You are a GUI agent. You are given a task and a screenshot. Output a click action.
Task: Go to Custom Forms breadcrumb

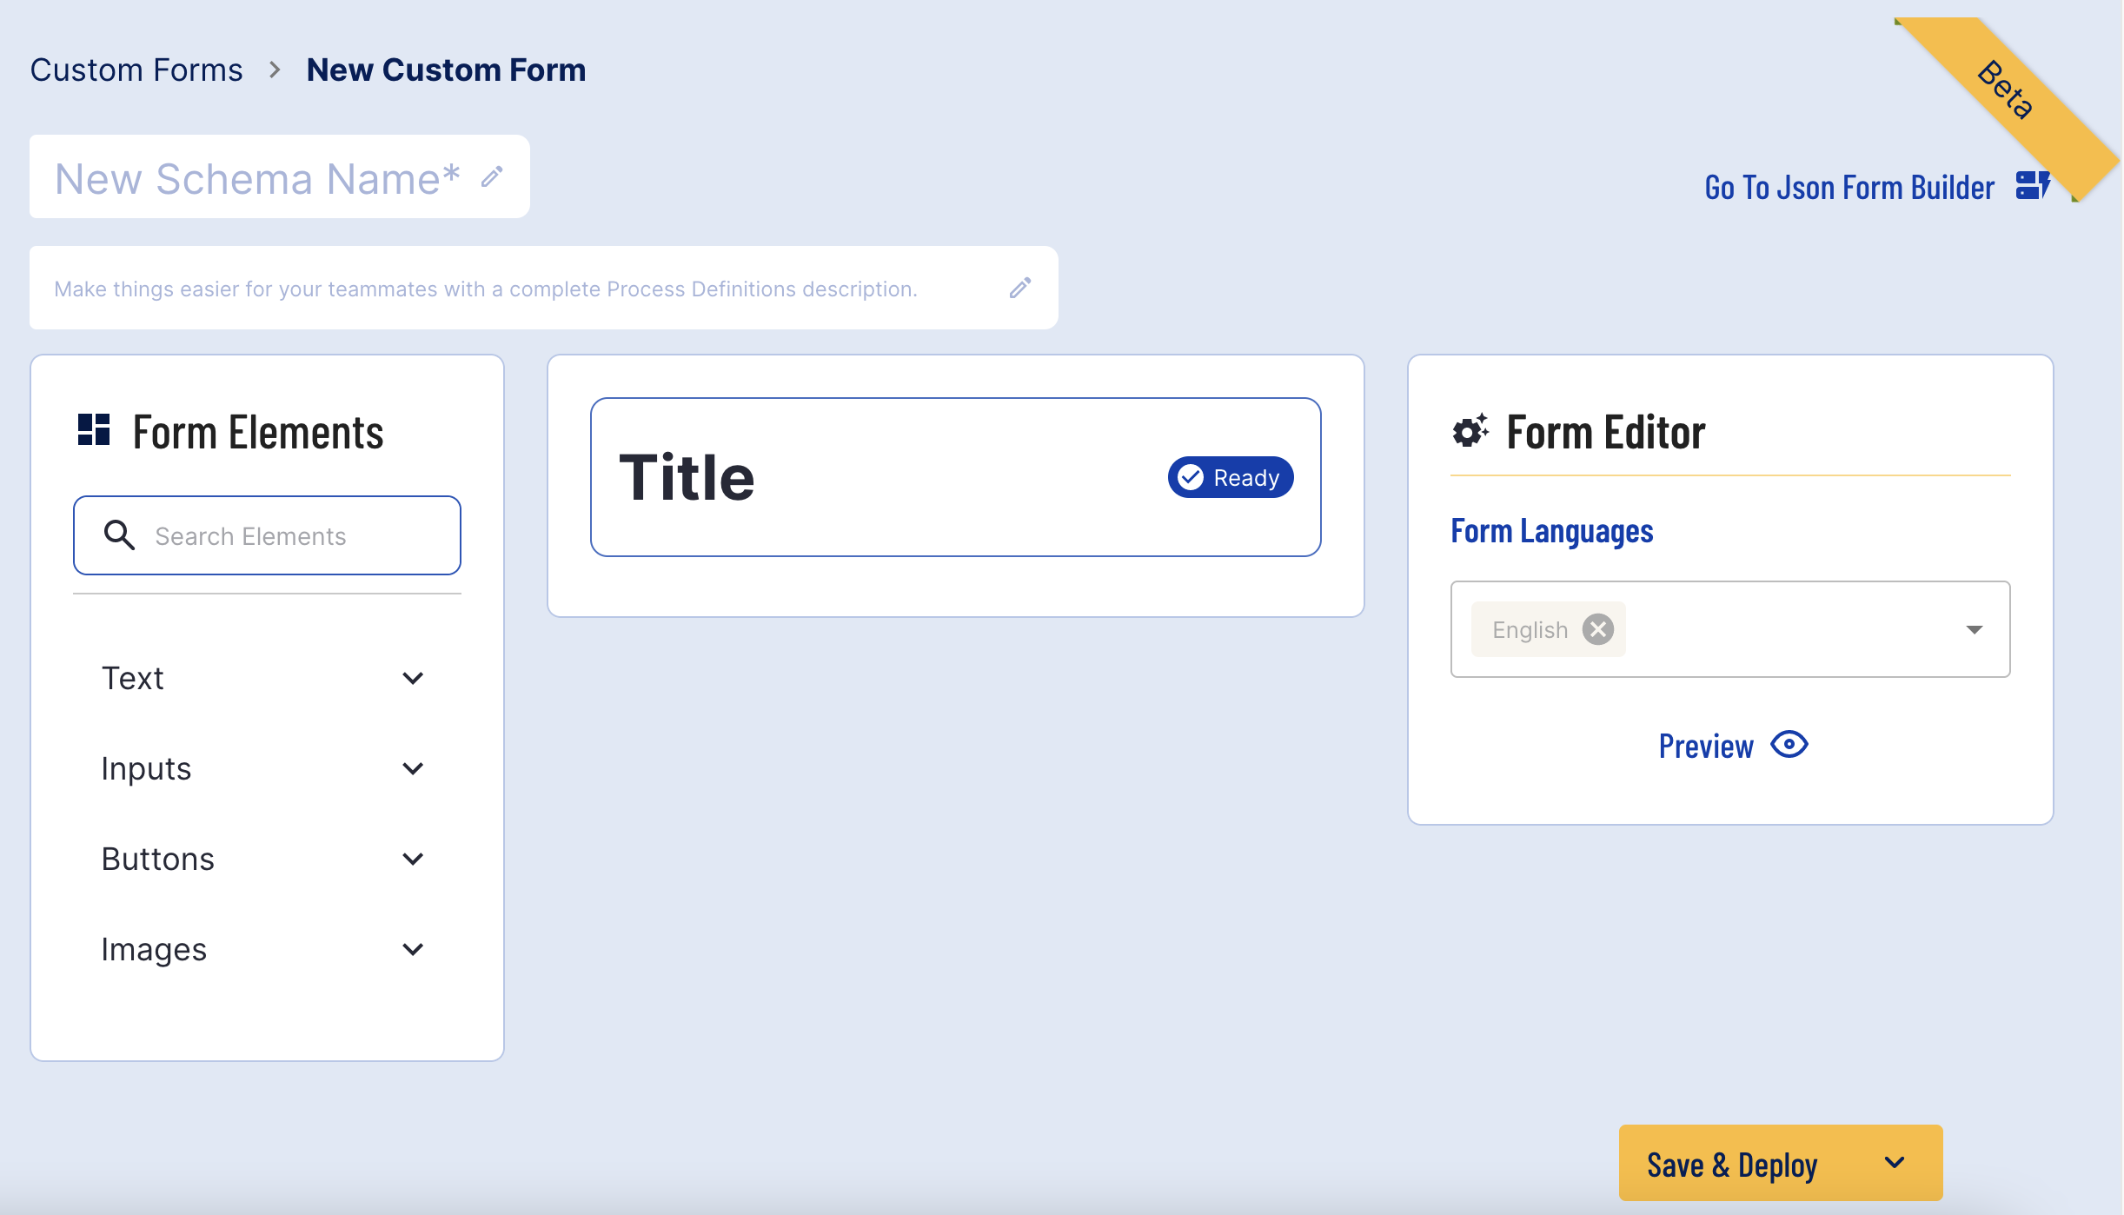tap(136, 70)
